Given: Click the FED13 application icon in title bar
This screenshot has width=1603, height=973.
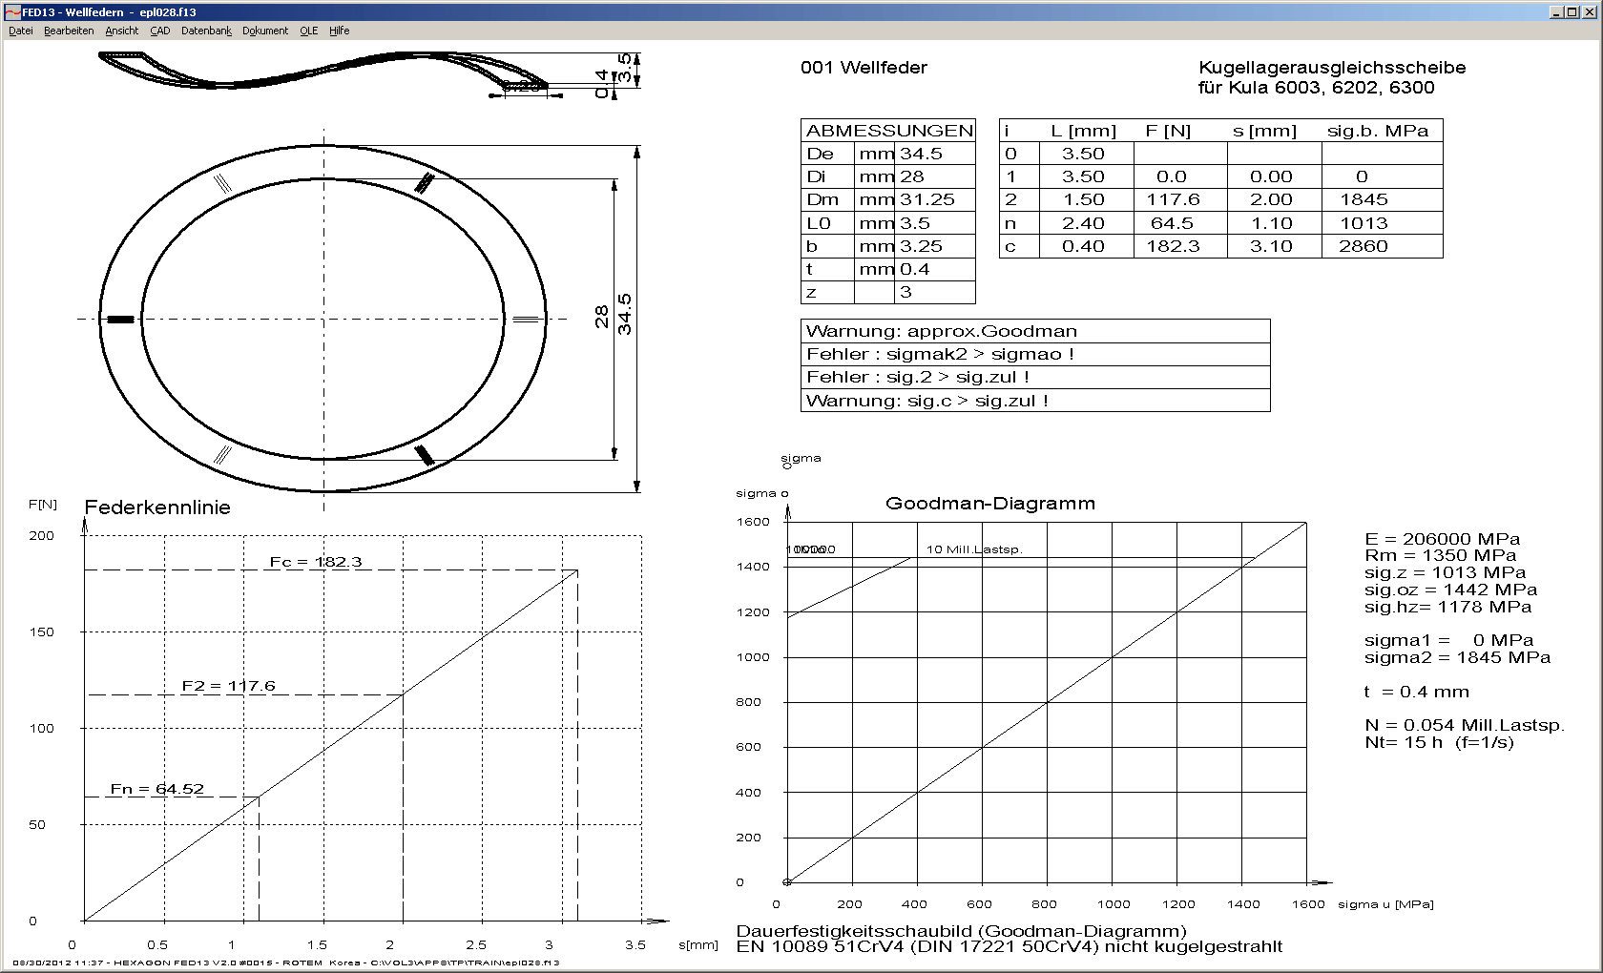Looking at the screenshot, I should tap(12, 12).
